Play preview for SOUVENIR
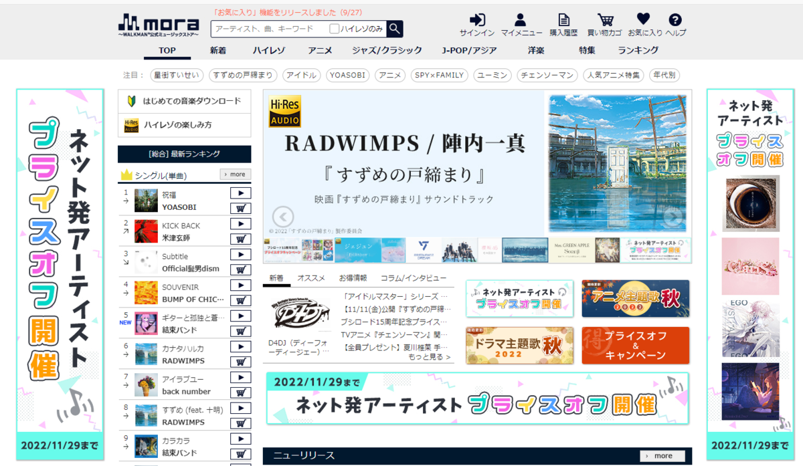Image resolution: width=803 pixels, height=466 pixels. 240,285
